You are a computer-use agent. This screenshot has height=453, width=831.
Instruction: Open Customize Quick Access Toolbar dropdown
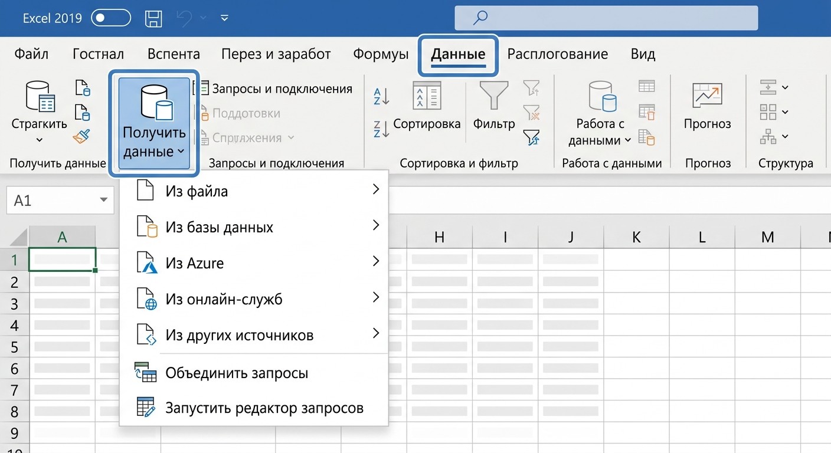point(224,18)
